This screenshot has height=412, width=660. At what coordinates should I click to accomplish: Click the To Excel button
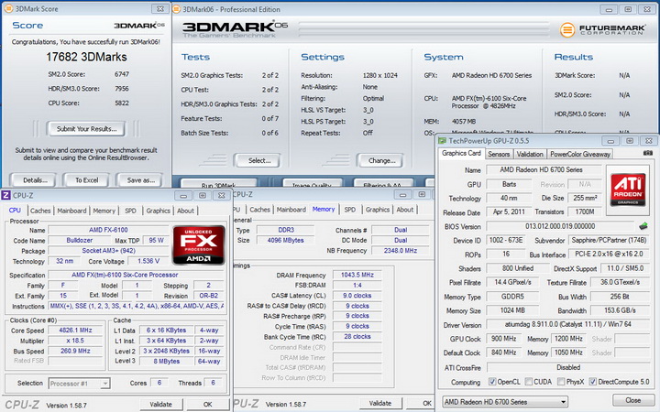[87, 180]
